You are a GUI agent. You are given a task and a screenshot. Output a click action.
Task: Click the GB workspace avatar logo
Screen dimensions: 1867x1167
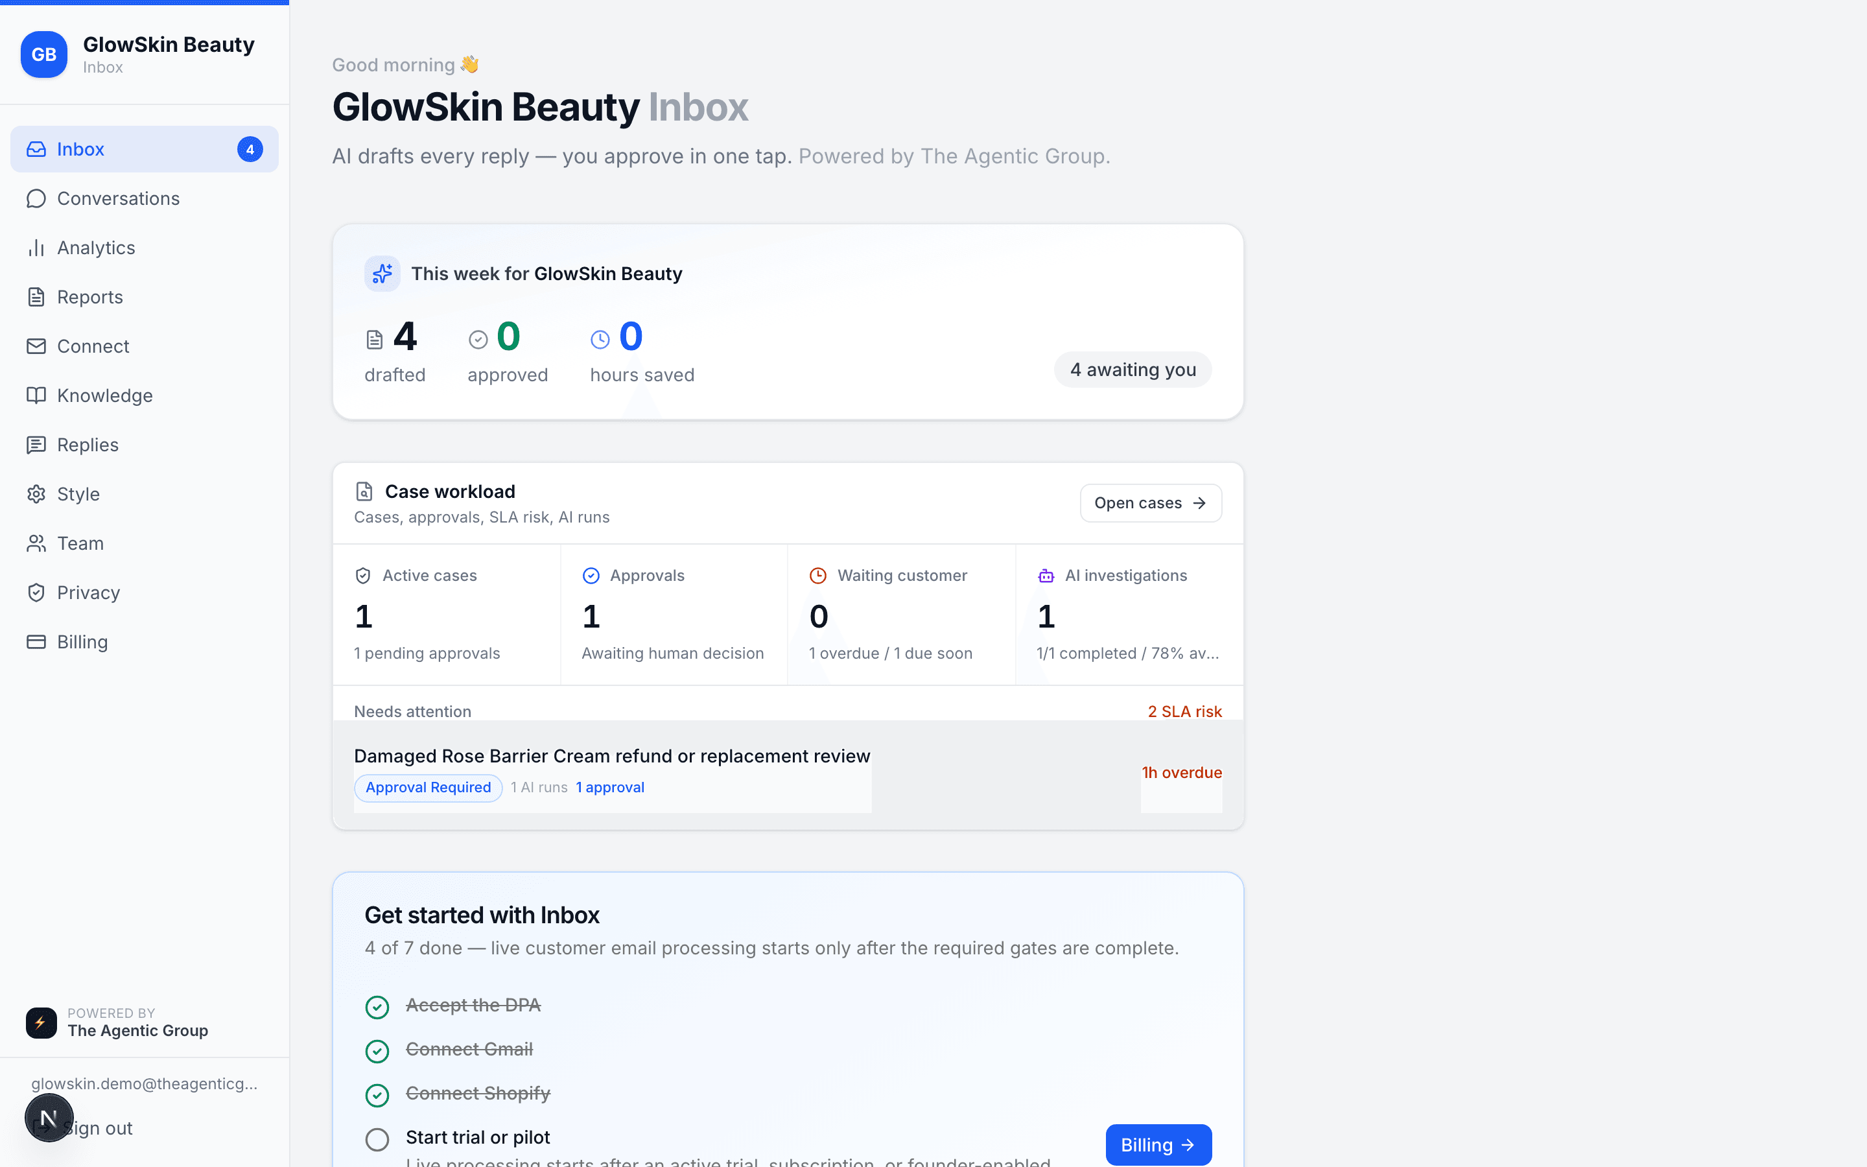(44, 55)
